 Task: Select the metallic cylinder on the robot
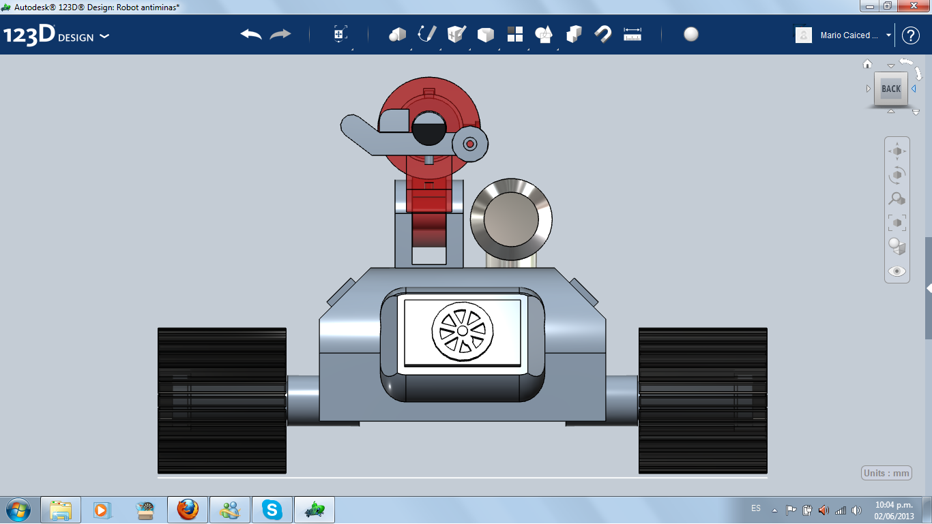click(511, 221)
